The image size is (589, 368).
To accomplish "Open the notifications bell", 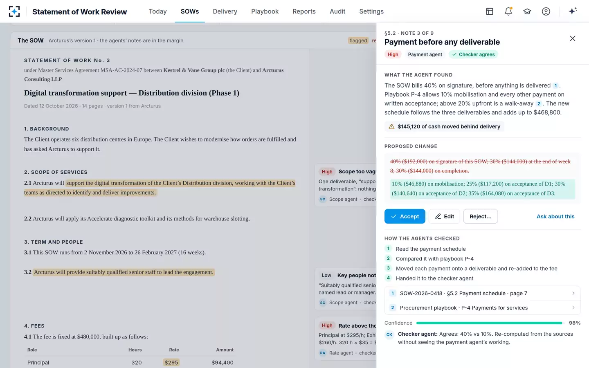I will (x=508, y=11).
